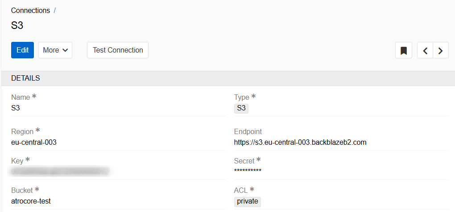Image resolution: width=455 pixels, height=212 pixels.
Task: Click the private ACL badge
Action: click(x=248, y=201)
